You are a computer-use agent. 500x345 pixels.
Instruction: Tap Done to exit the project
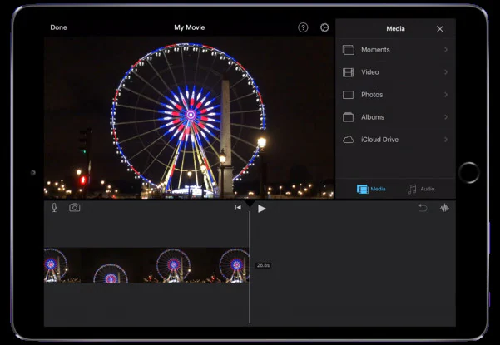point(59,27)
